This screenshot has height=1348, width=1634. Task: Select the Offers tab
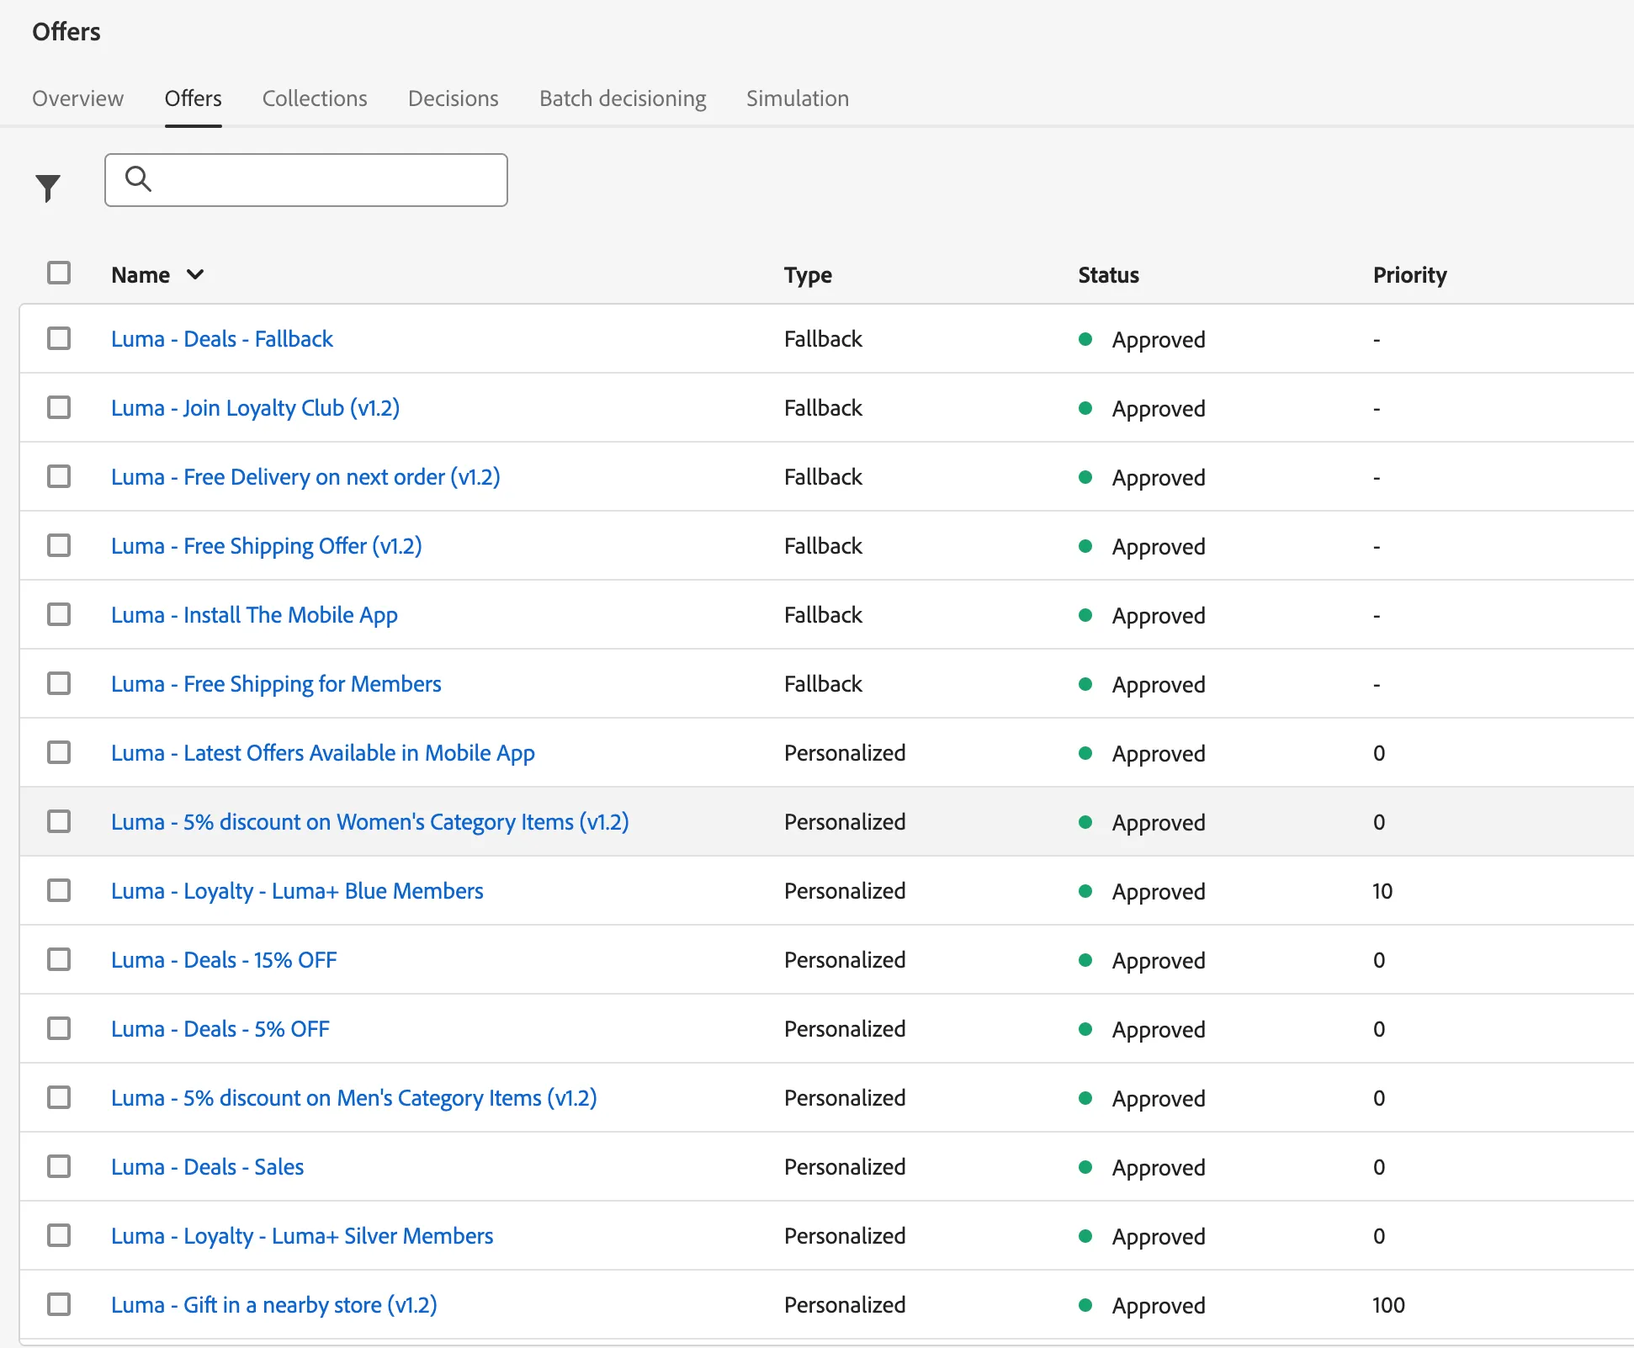193,98
